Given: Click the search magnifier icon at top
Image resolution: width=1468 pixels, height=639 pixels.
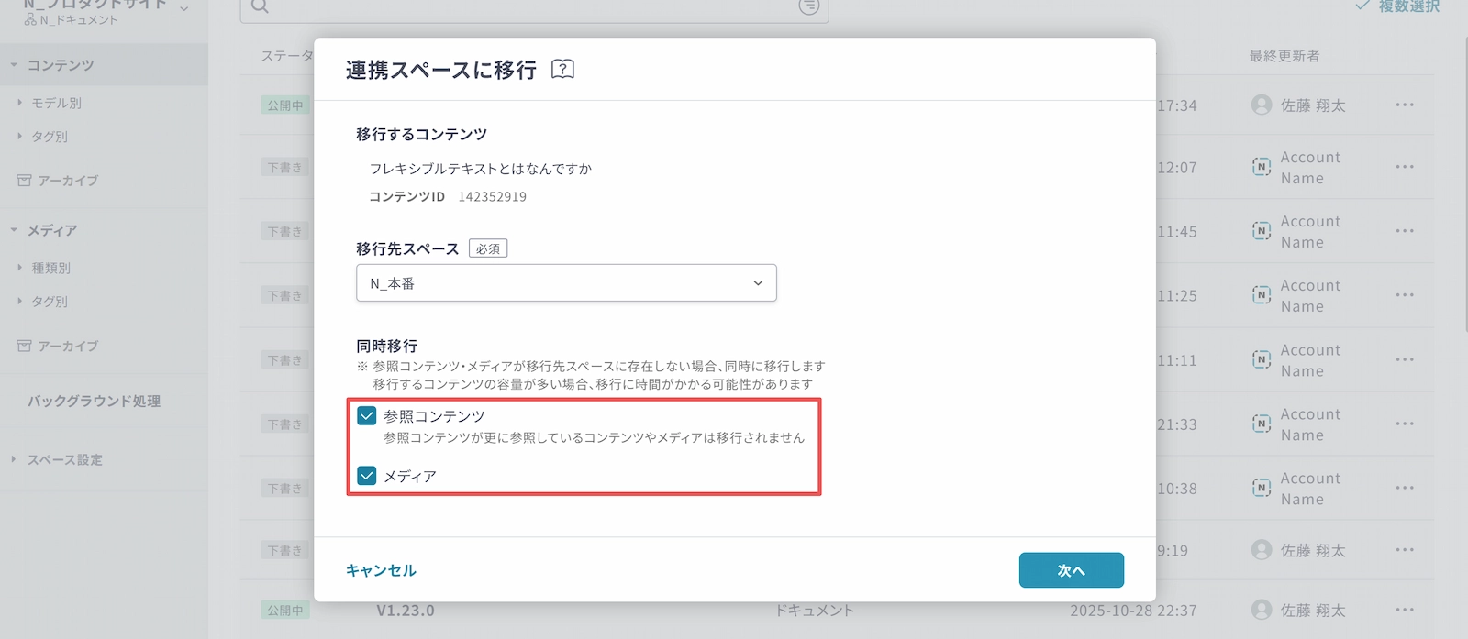Looking at the screenshot, I should (x=260, y=6).
